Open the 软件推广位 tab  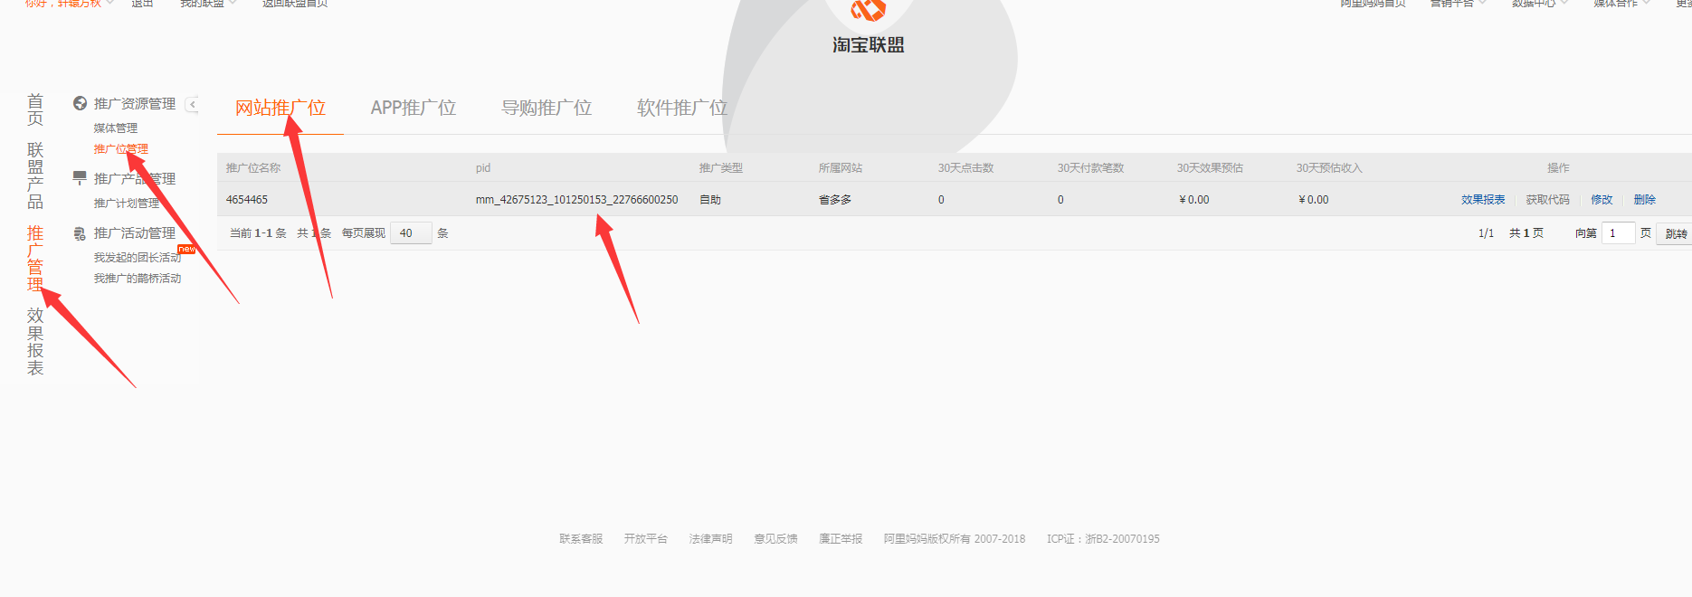[x=681, y=109]
